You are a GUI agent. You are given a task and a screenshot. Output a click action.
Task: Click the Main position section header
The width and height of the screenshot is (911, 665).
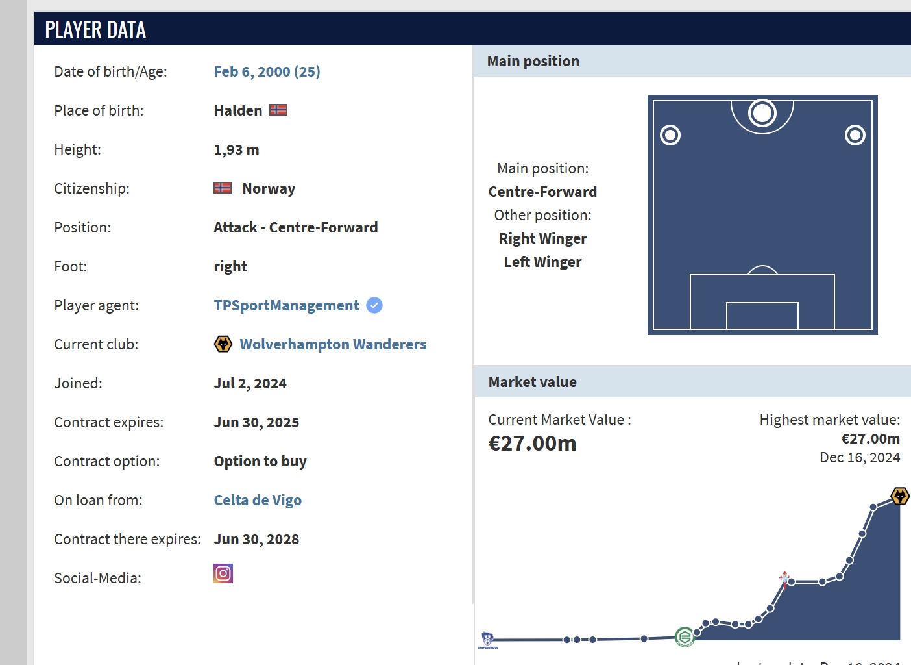click(533, 61)
